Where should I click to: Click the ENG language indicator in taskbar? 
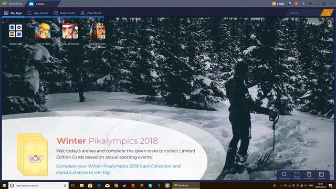tap(311, 185)
